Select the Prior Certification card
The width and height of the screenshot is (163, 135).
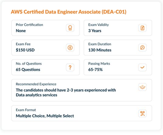[45, 28]
